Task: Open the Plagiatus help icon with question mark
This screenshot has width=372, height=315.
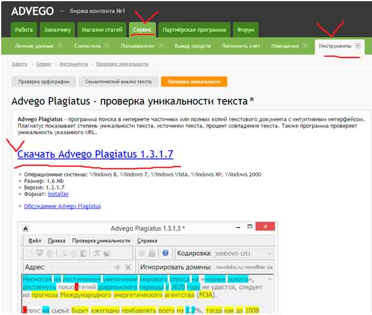Action: (x=165, y=253)
